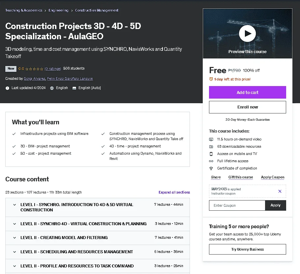Apply the entered coupon code
The height and width of the screenshot is (274, 300).
point(276,205)
